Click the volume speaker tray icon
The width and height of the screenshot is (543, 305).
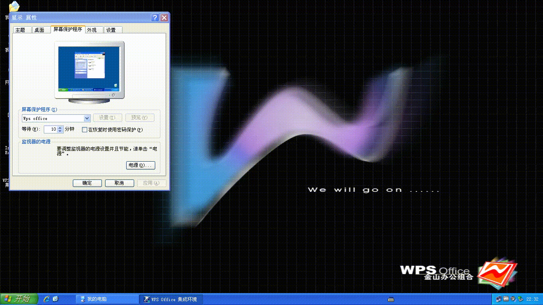click(x=513, y=299)
